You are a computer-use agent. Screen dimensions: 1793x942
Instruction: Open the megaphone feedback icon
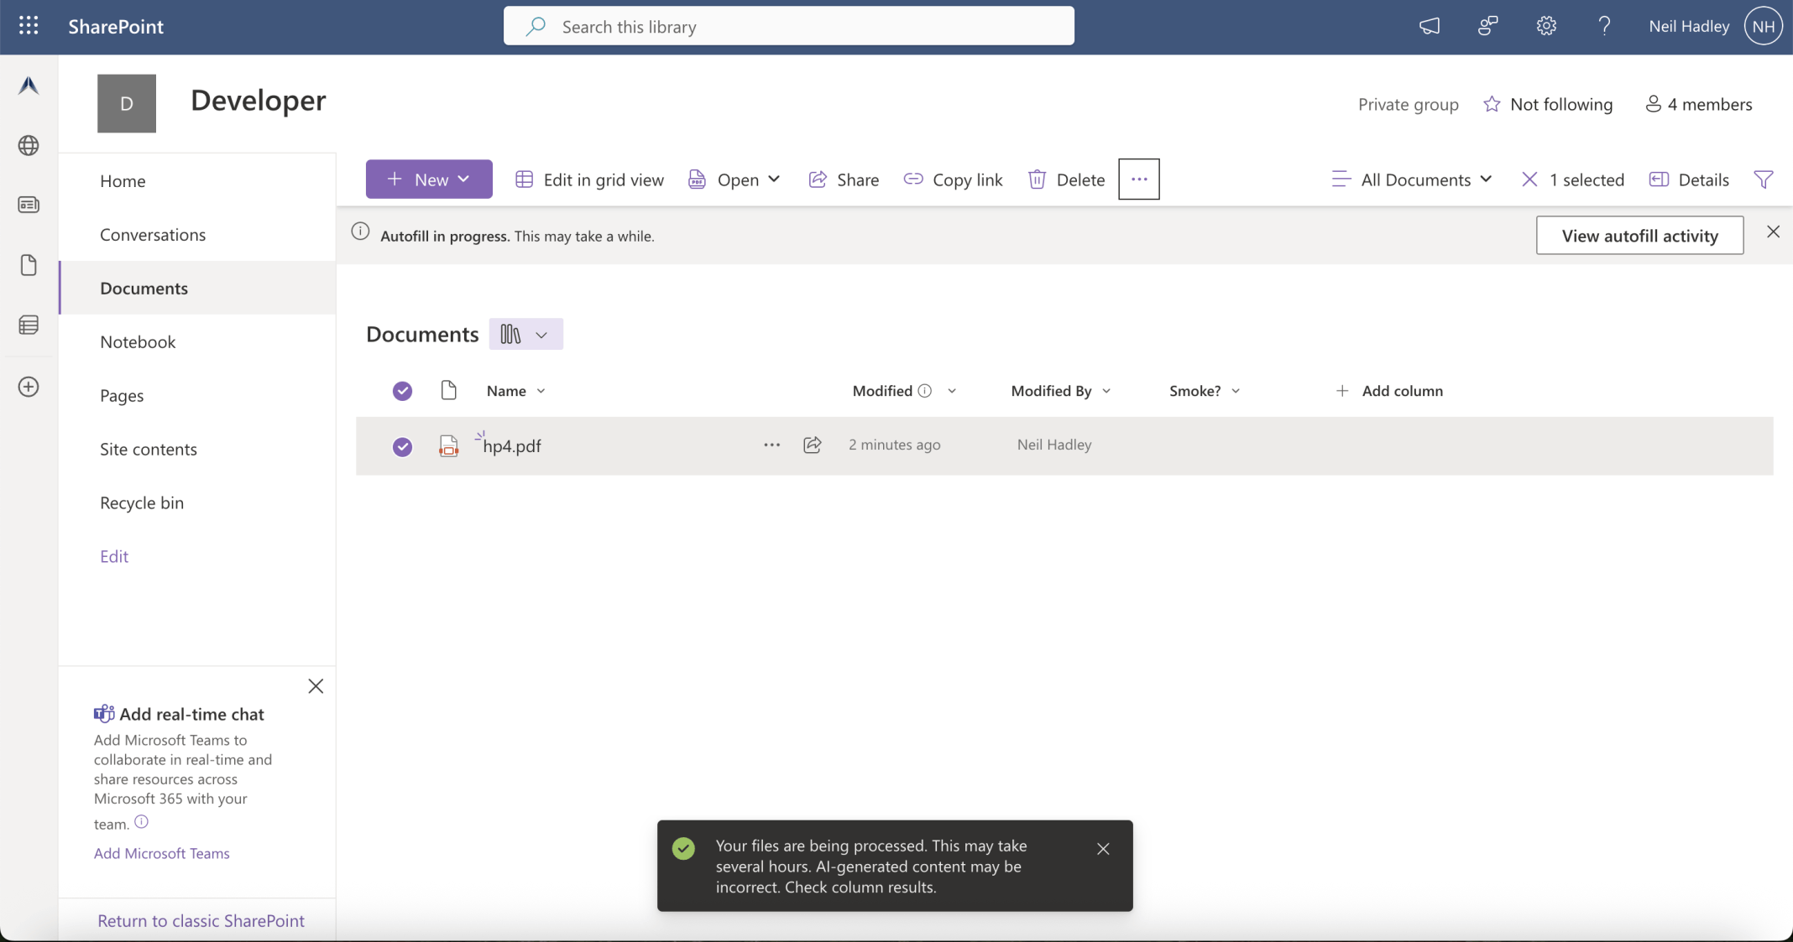pyautogui.click(x=1430, y=26)
